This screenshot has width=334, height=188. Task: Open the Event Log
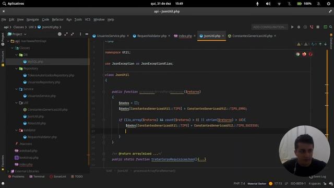coord(318,177)
